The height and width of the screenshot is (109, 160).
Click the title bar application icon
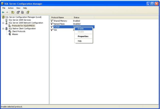2,4
